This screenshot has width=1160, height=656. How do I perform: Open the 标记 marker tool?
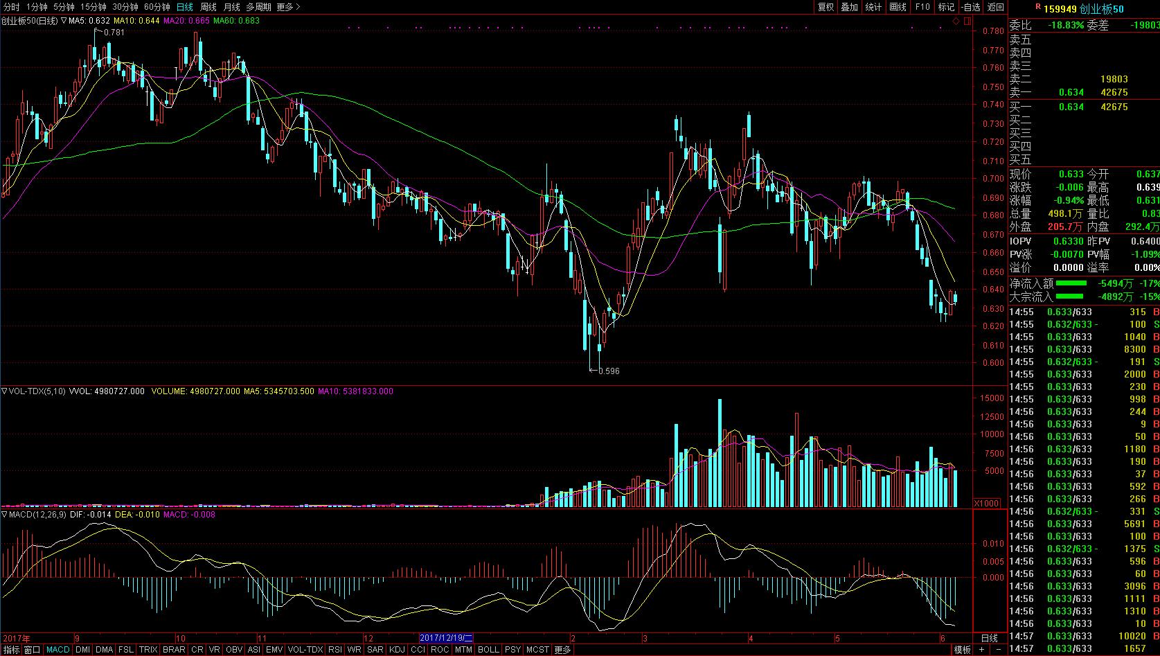[x=945, y=7]
